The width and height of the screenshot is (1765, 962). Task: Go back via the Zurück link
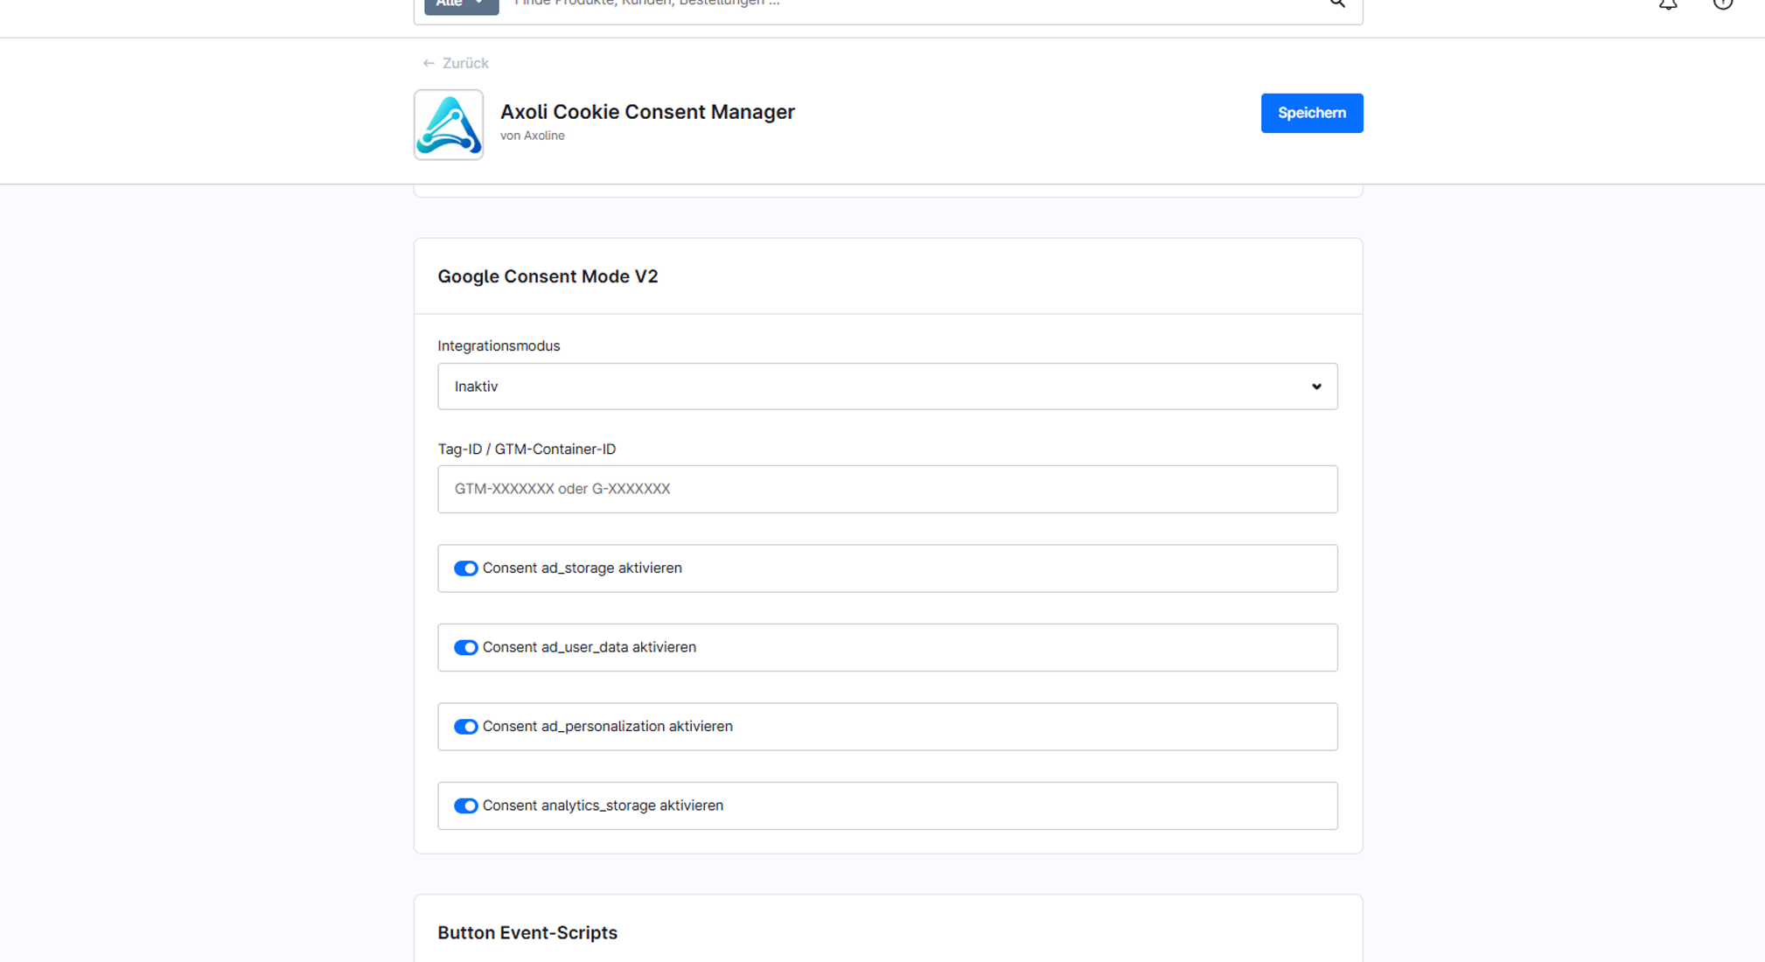pos(456,63)
